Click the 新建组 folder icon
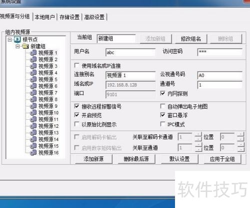Screen dimensions: 250x208 click(x=25, y=46)
